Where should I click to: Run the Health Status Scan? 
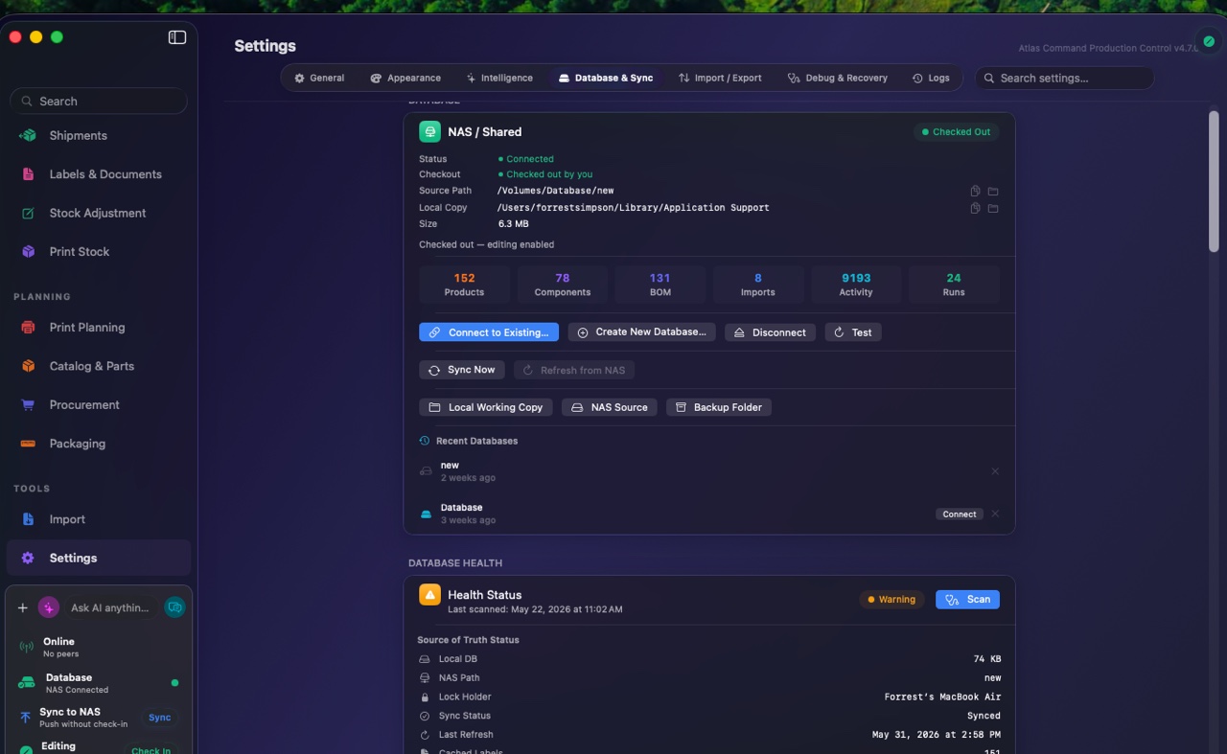click(967, 600)
